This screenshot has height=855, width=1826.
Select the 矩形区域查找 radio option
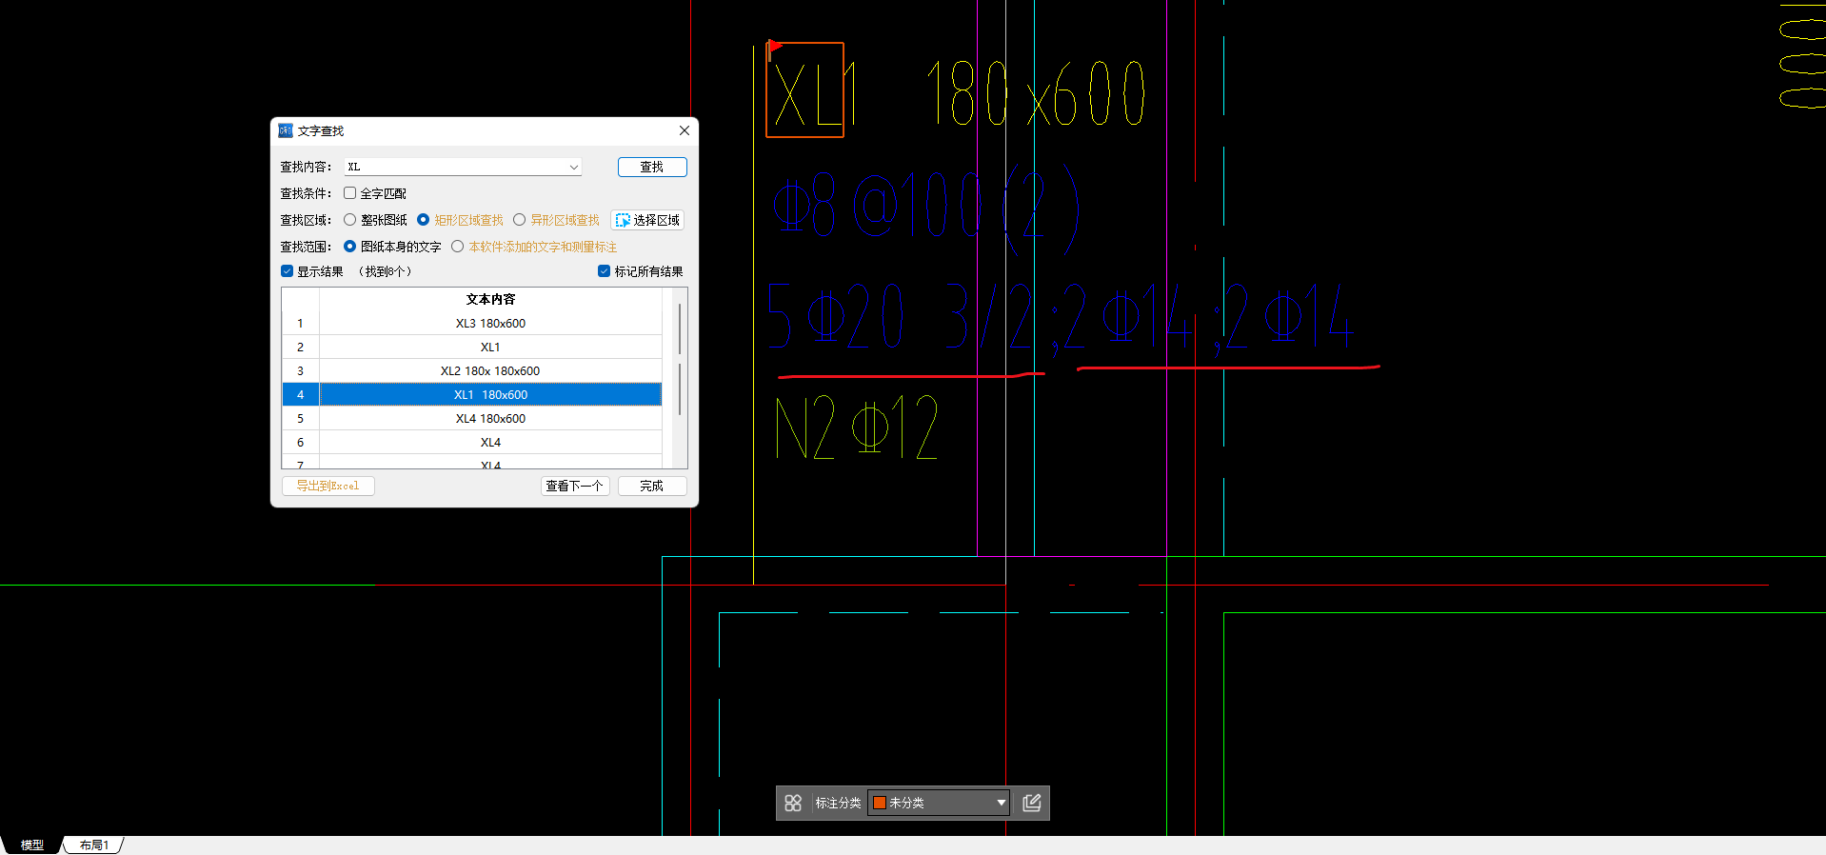tap(424, 220)
